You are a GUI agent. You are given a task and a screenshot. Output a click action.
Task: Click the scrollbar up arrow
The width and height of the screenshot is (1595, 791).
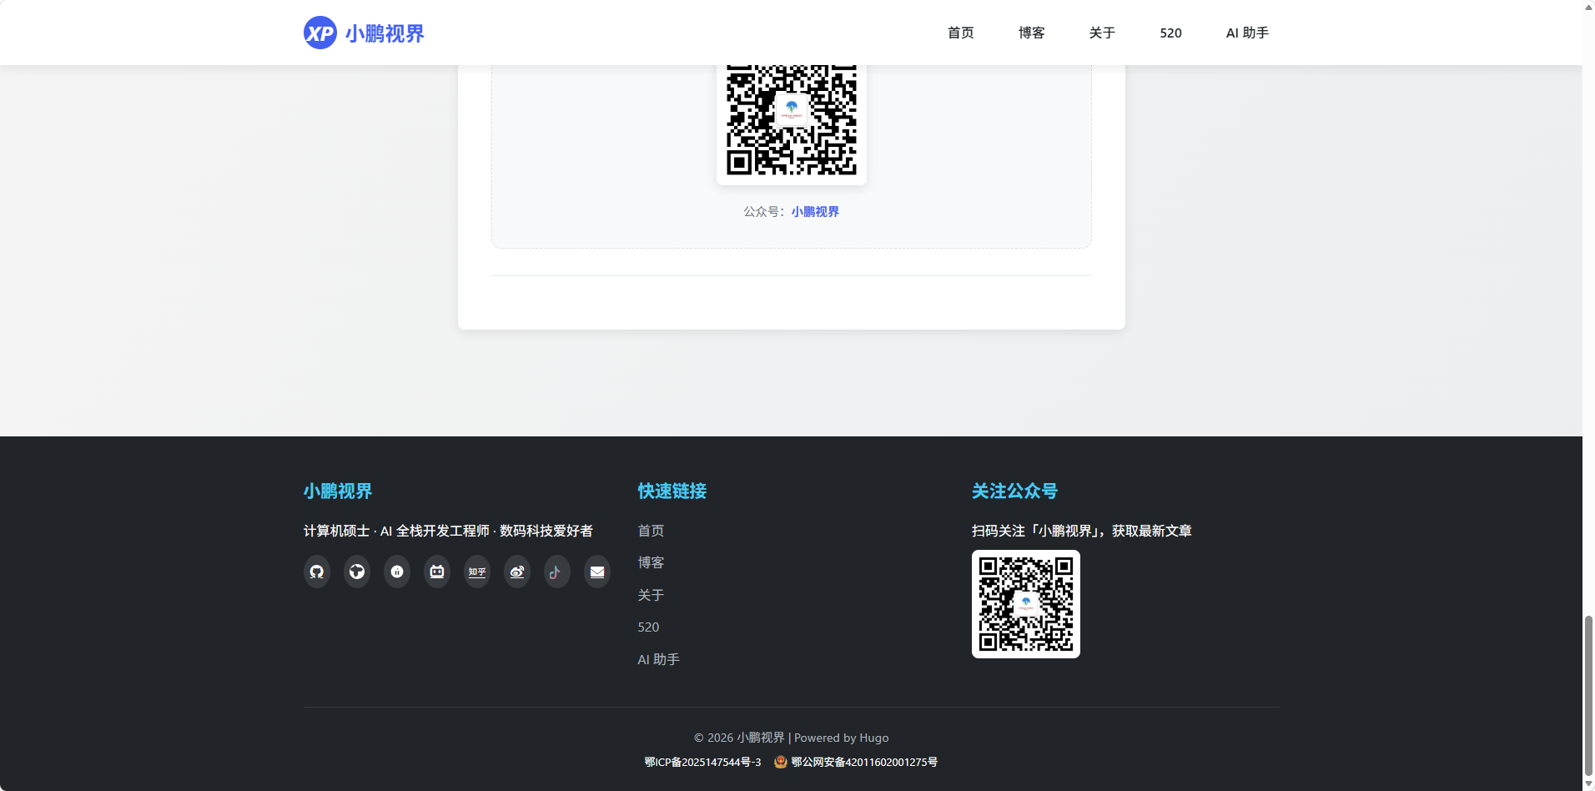[x=1588, y=6]
